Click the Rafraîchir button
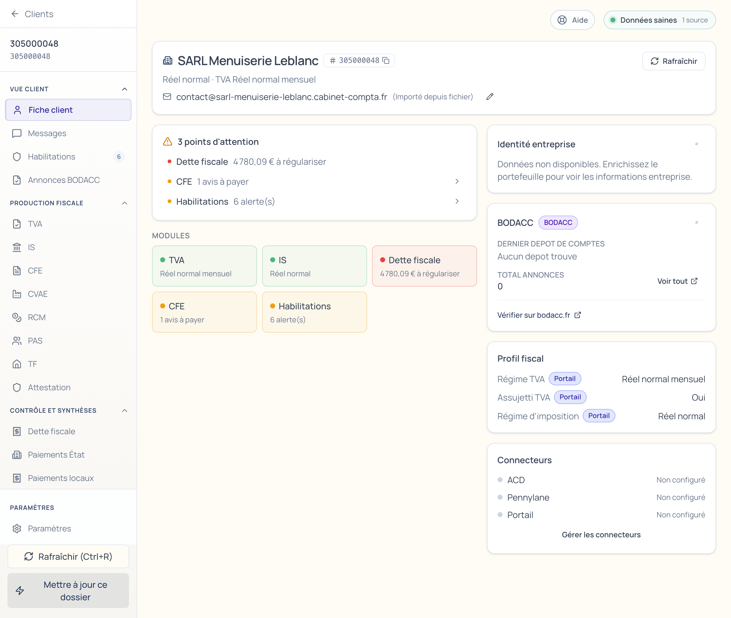The image size is (731, 618). click(x=673, y=61)
